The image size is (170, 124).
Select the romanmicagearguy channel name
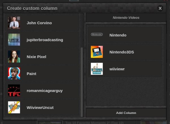coord(44,90)
